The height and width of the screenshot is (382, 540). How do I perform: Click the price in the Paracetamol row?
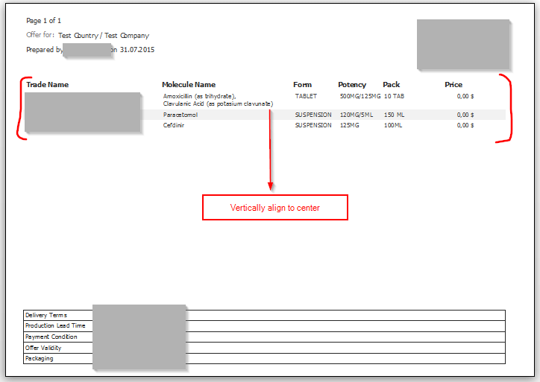(465, 115)
